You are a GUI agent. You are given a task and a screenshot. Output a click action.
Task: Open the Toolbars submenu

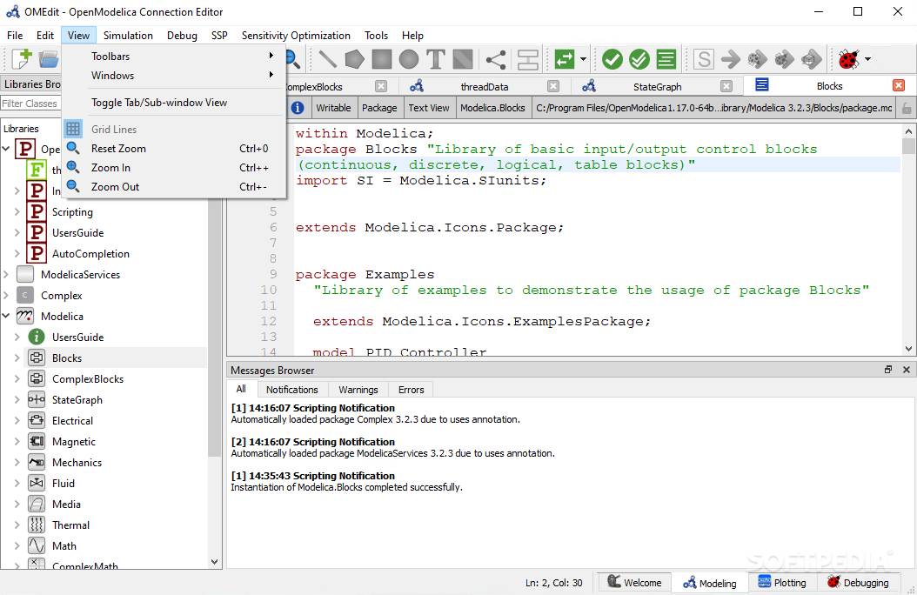click(x=174, y=57)
